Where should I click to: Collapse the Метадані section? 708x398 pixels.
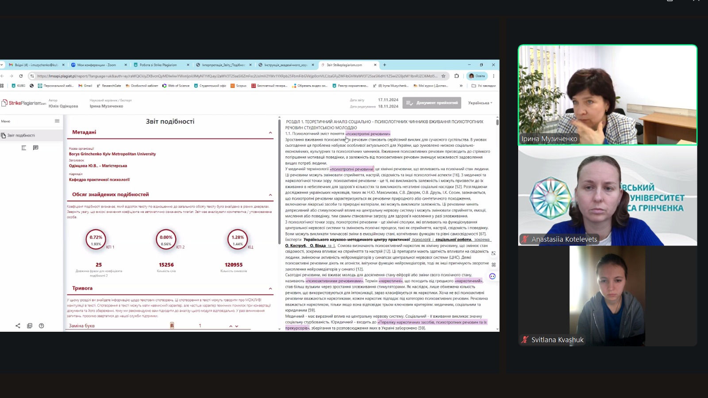pyautogui.click(x=270, y=133)
